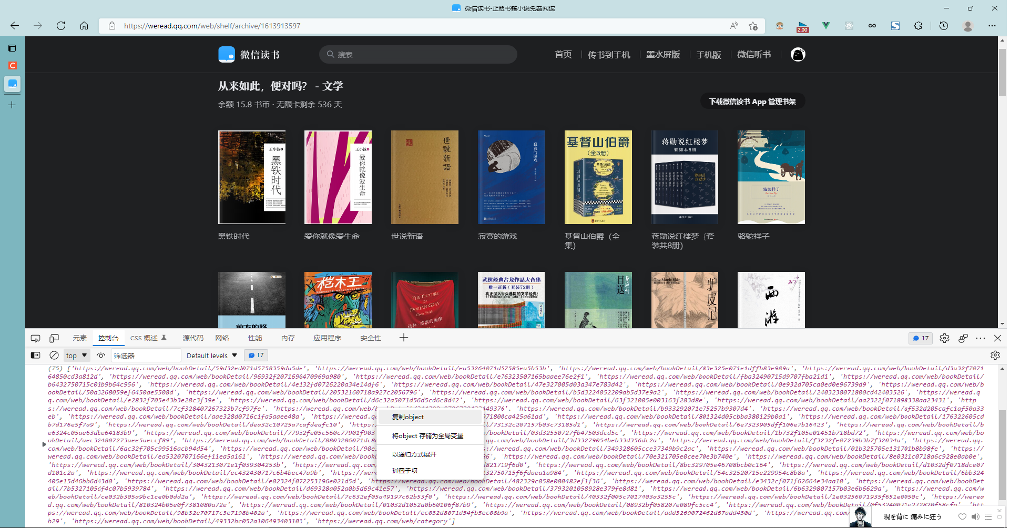This screenshot has width=1010, height=528.
Task: Open browser history clock icon
Action: [x=944, y=26]
